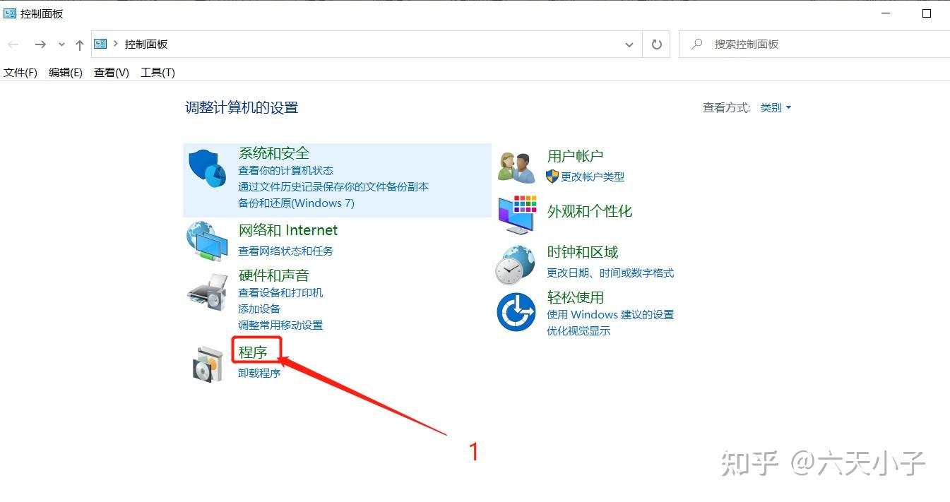Refresh the Control Panel view
This screenshot has height=502, width=950.
coord(657,44)
